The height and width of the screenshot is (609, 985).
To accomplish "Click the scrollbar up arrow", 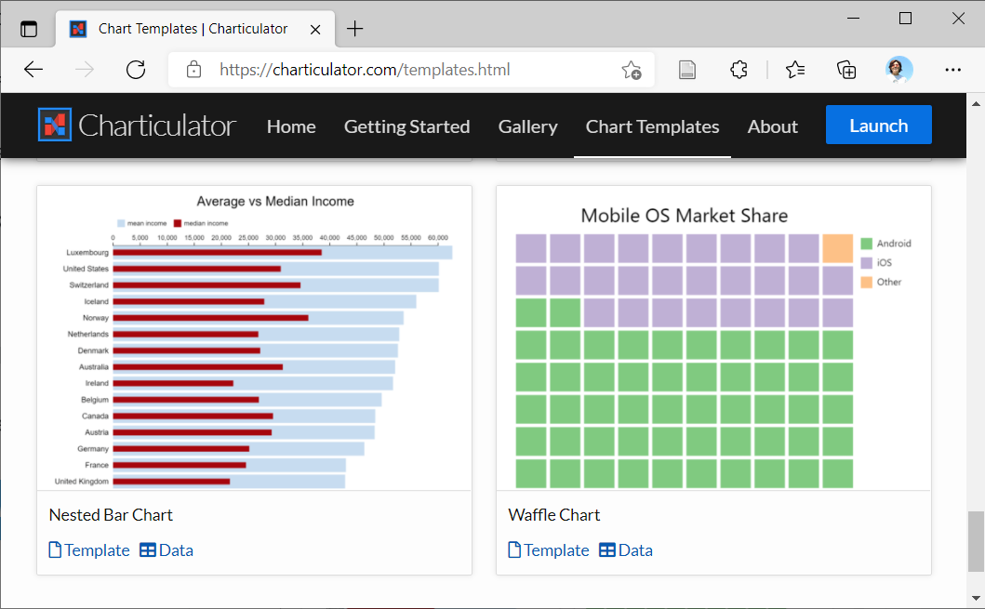I will 976,103.
